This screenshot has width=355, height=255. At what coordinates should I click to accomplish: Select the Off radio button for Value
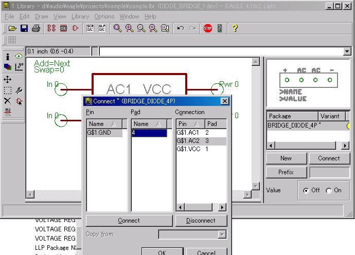pos(306,190)
